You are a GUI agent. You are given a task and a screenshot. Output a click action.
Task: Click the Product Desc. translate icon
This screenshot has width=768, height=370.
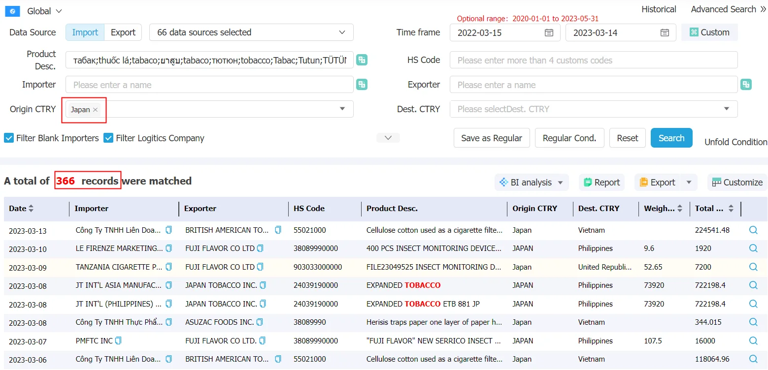pyautogui.click(x=362, y=60)
